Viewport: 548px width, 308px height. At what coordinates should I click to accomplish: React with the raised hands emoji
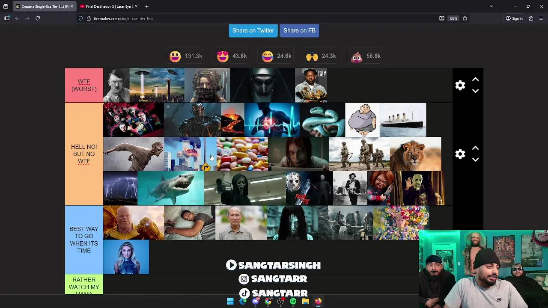click(312, 56)
